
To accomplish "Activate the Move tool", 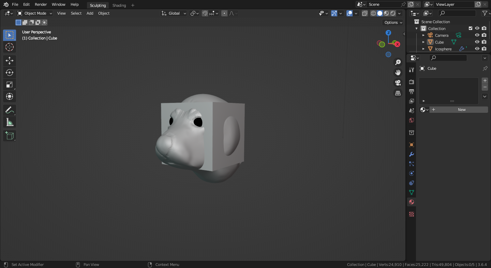I will (x=10, y=61).
